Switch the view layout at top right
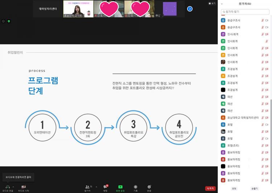 click(x=212, y=3)
